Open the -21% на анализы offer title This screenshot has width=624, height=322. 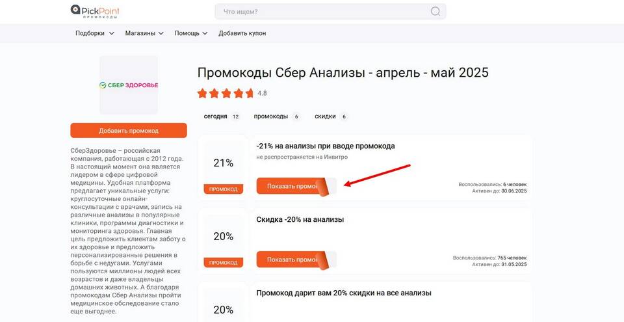(326, 146)
